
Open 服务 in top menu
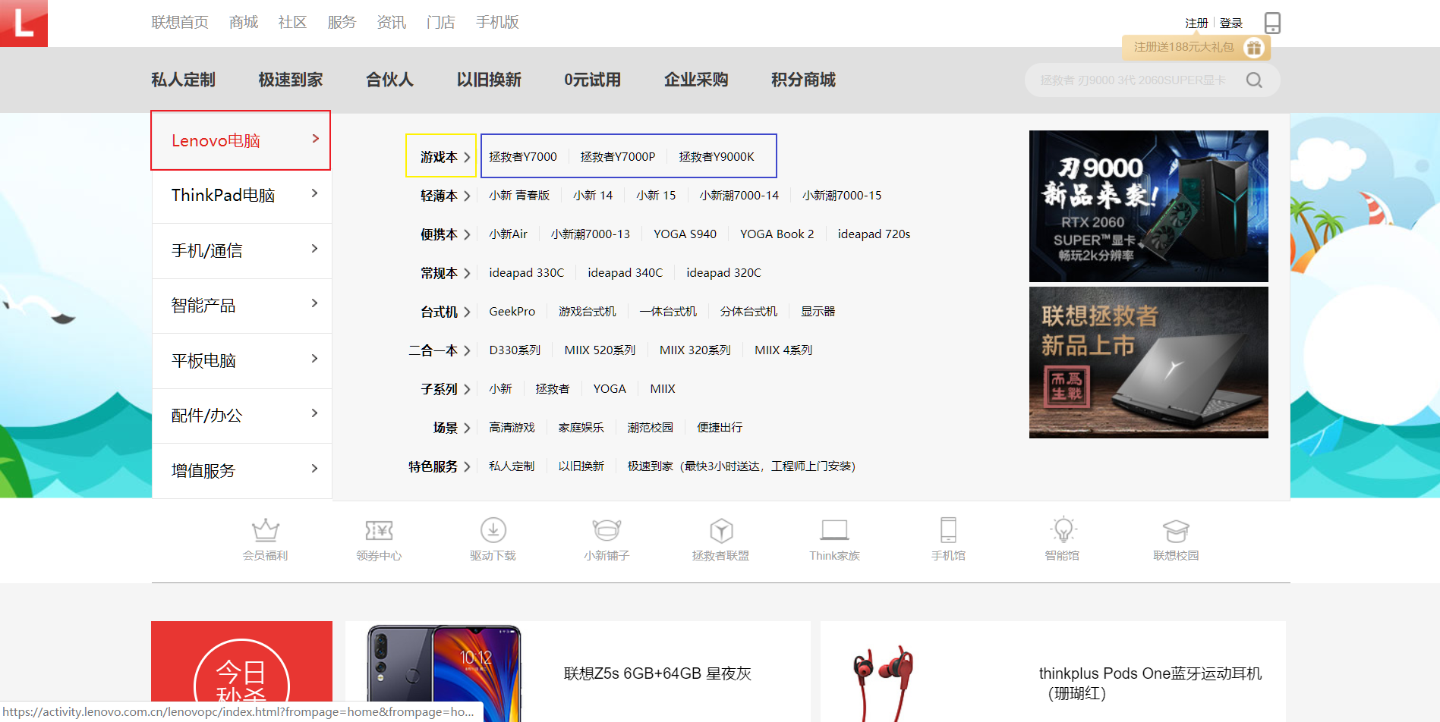click(x=342, y=23)
